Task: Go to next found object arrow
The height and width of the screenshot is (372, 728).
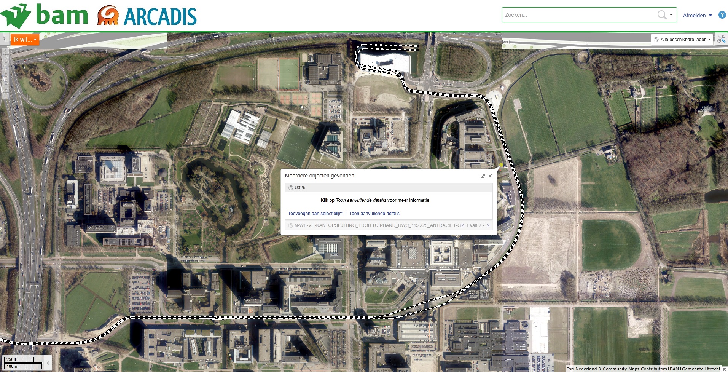Action: (x=488, y=225)
